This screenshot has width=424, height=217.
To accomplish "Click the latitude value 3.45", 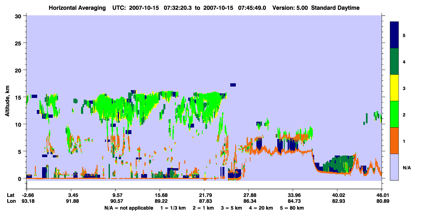I will (71, 195).
